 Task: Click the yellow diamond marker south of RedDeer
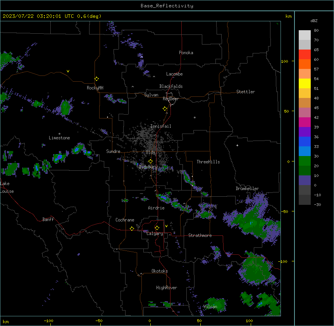coord(165,109)
